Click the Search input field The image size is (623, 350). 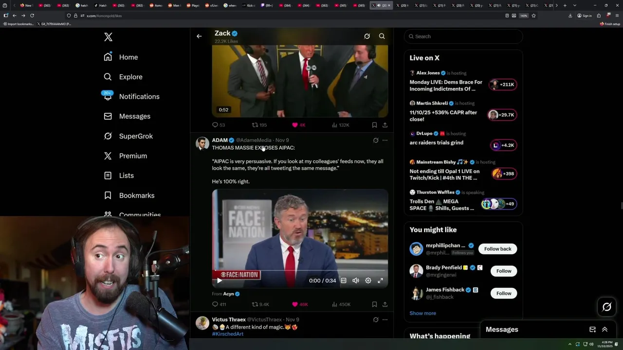click(463, 36)
